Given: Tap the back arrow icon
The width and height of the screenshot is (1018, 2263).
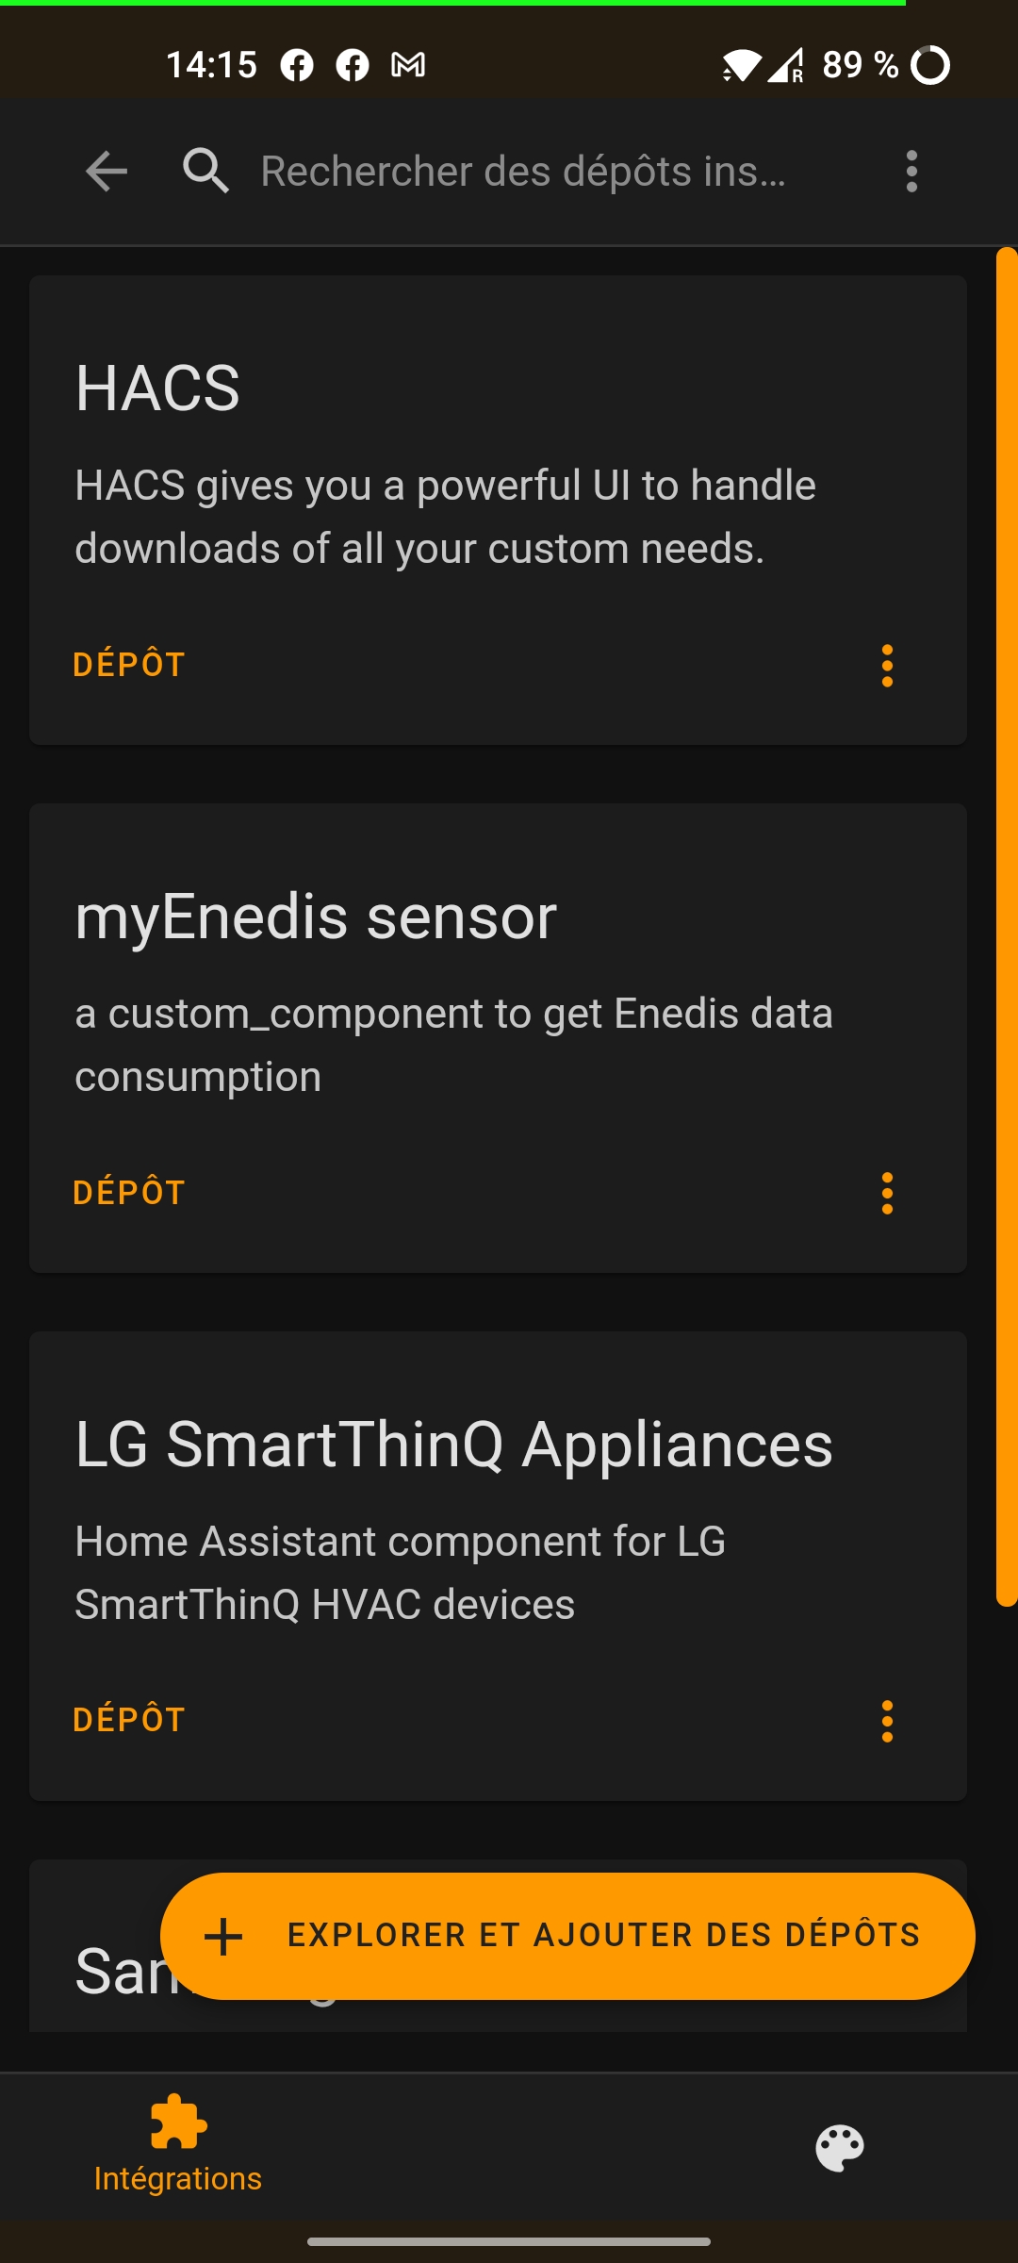Looking at the screenshot, I should [x=106, y=172].
